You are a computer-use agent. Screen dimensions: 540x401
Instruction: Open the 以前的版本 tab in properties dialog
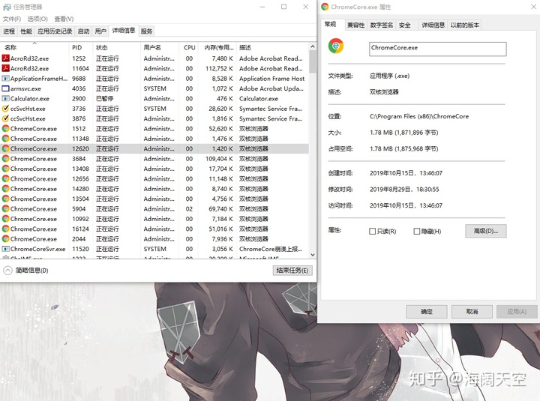tap(464, 25)
